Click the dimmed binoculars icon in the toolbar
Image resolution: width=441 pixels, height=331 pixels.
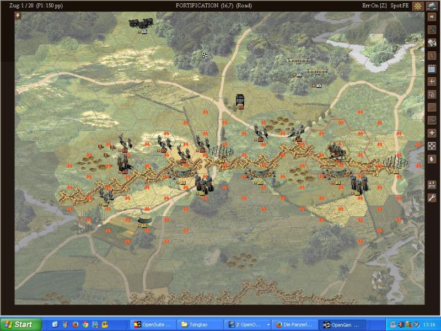point(432,108)
